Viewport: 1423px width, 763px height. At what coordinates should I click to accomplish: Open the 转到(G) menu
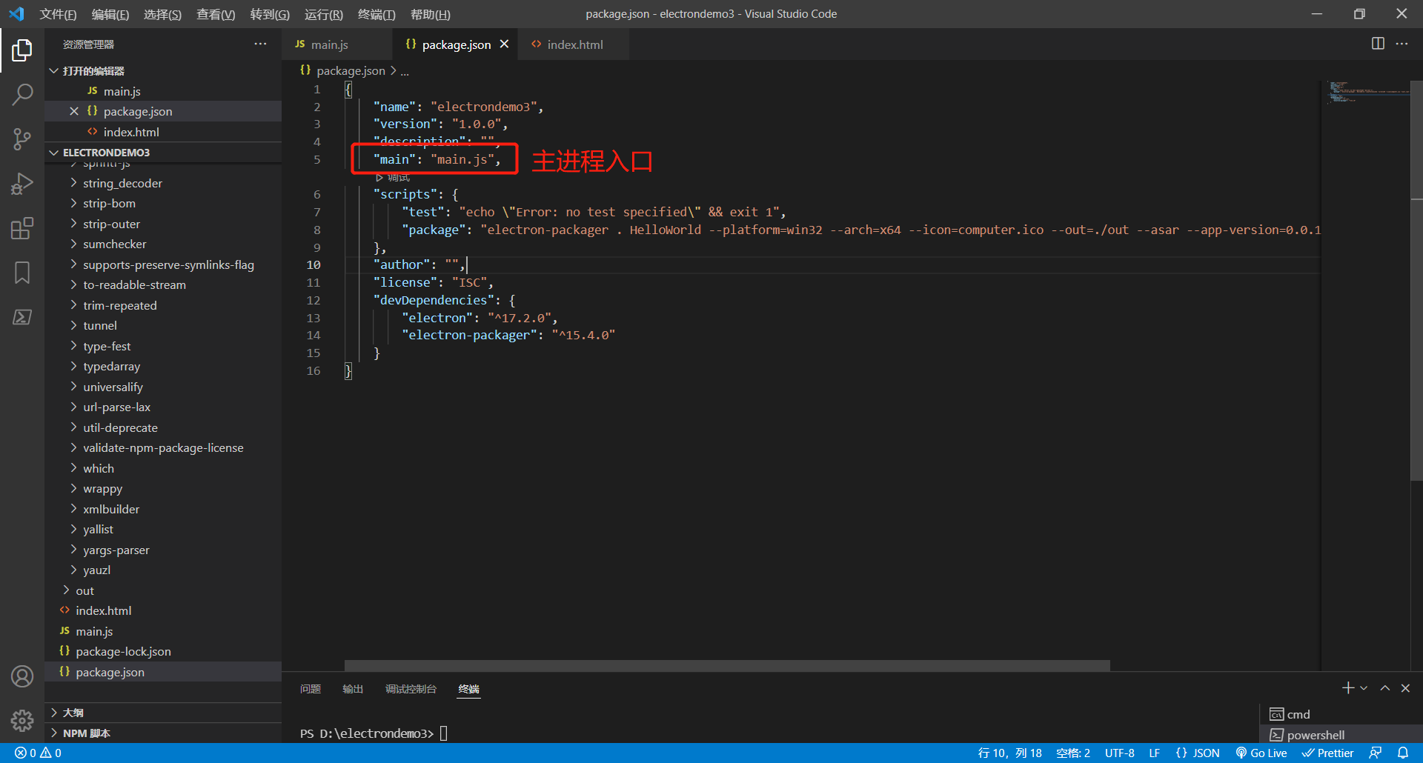[x=270, y=14]
